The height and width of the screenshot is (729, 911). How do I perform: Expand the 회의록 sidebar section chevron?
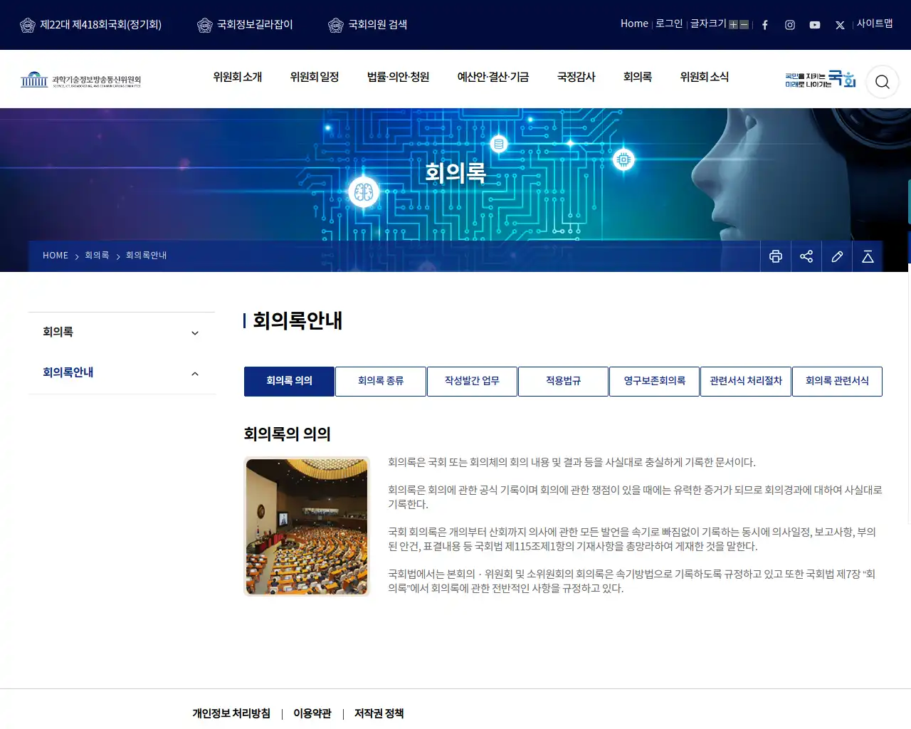[195, 333]
